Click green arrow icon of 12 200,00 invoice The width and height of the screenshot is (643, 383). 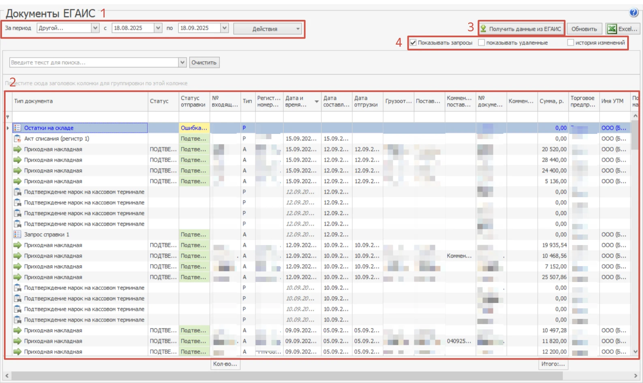pos(17,352)
